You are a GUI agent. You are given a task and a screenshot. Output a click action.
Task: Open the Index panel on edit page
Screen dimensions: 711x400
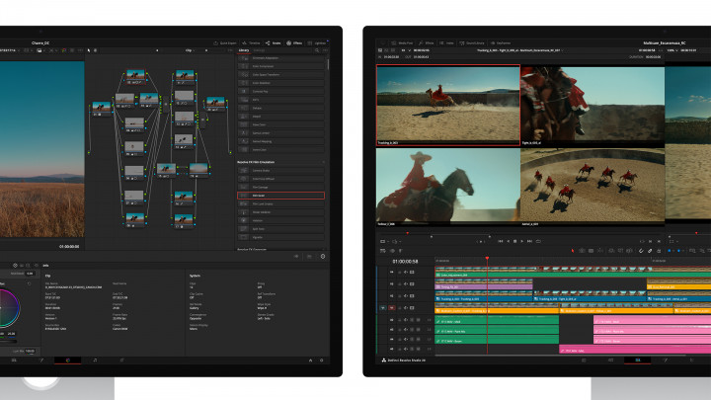tap(446, 43)
